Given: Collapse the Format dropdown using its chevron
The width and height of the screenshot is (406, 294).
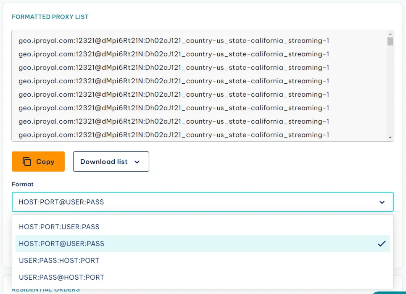Looking at the screenshot, I should click(x=382, y=202).
